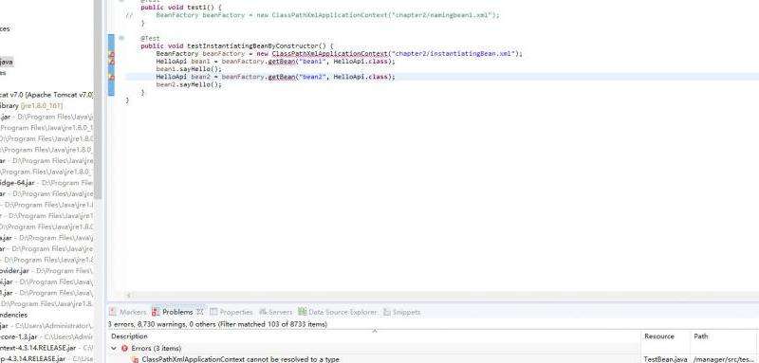Open the Properties tab
The width and height of the screenshot is (759, 363).
pyautogui.click(x=231, y=312)
